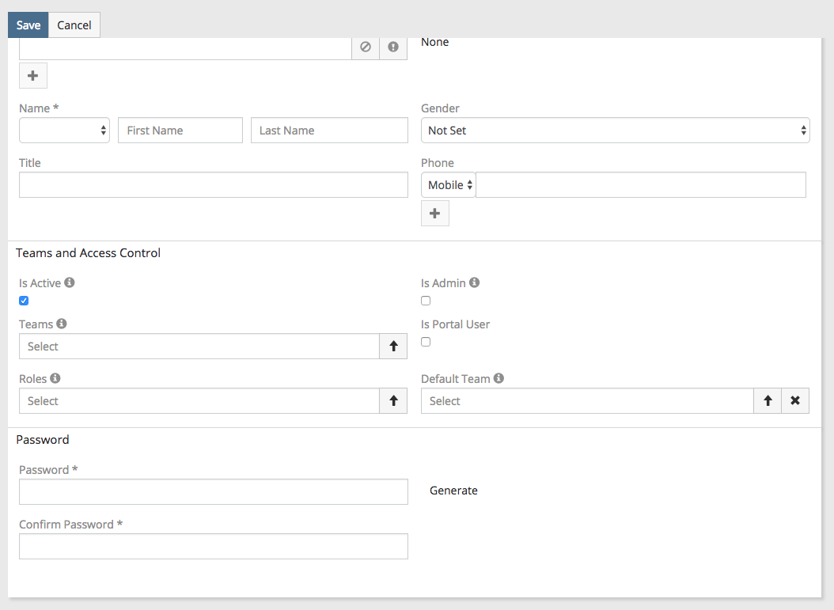
Task: Change phone type from Mobile dropdown
Action: coord(449,185)
